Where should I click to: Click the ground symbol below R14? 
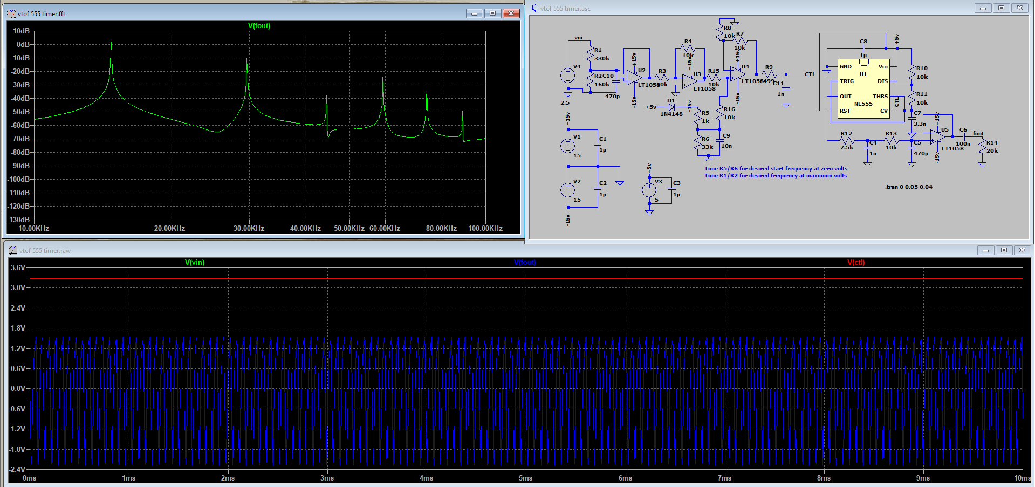pyautogui.click(x=983, y=164)
